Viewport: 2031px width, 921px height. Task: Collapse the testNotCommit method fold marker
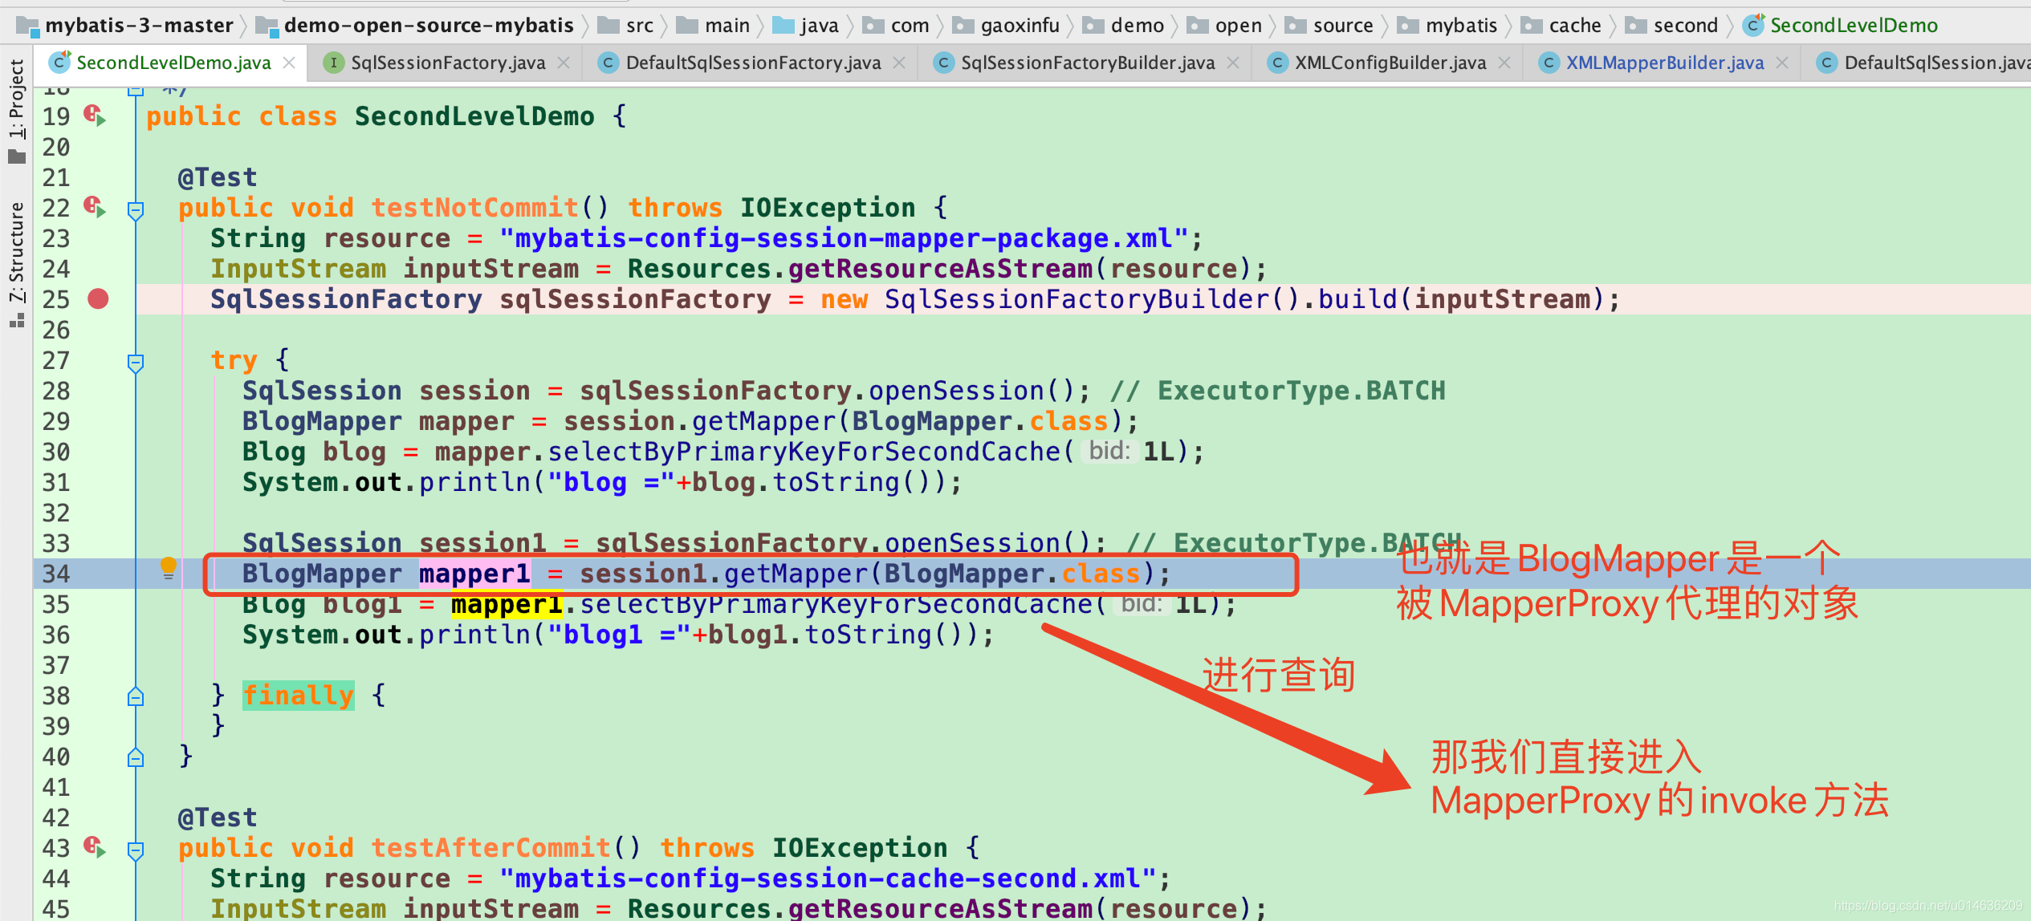point(136,210)
